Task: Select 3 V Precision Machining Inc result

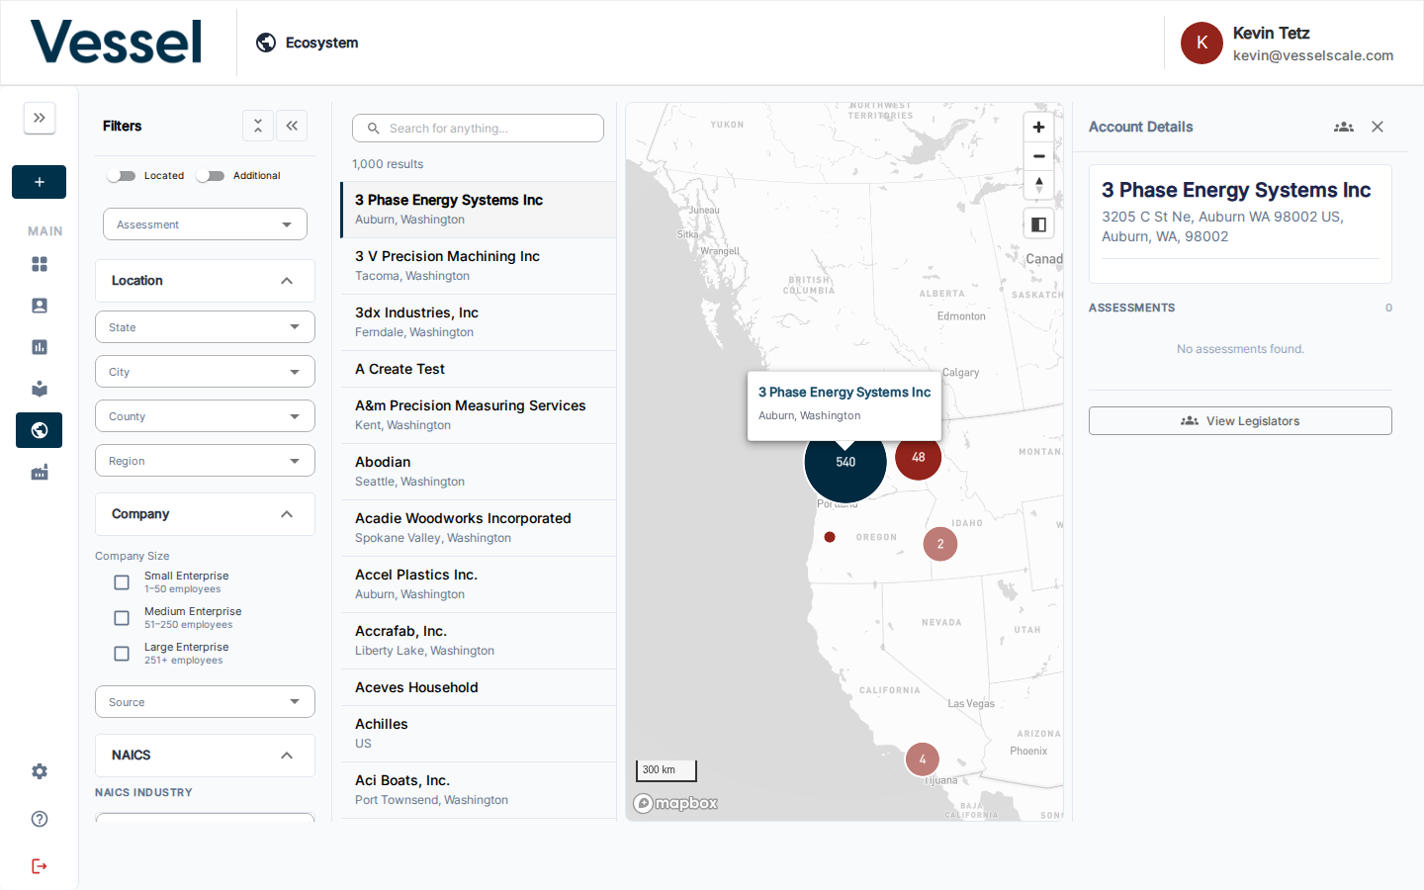Action: tap(479, 266)
